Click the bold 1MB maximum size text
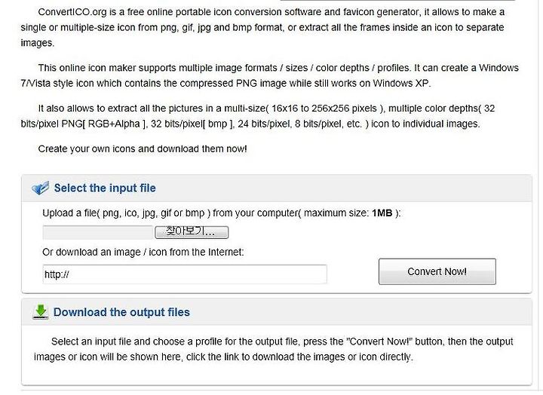543x395 pixels. 382,213
